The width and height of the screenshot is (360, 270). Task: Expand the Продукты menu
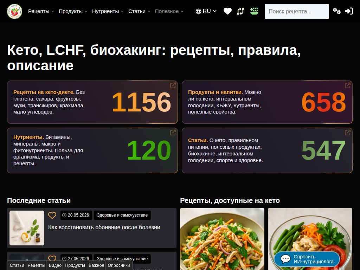73,11
